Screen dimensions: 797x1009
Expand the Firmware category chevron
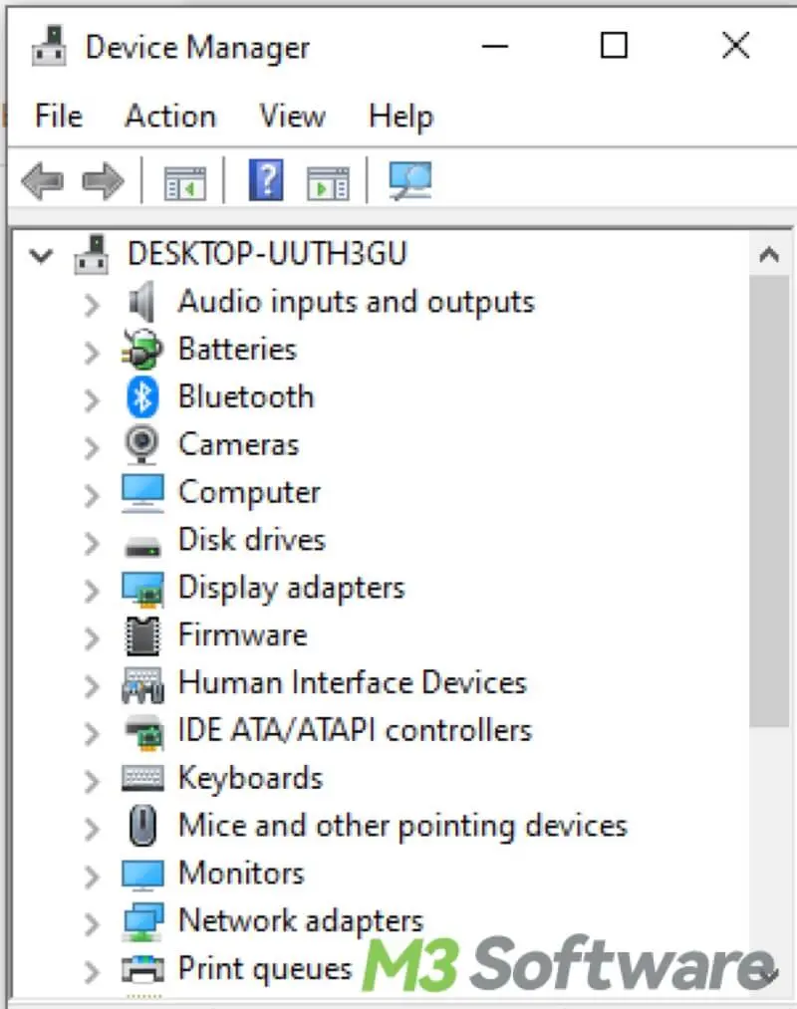pyautogui.click(x=92, y=638)
